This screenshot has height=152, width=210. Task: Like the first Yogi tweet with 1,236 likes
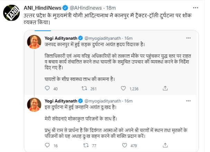pyautogui.click(x=122, y=89)
